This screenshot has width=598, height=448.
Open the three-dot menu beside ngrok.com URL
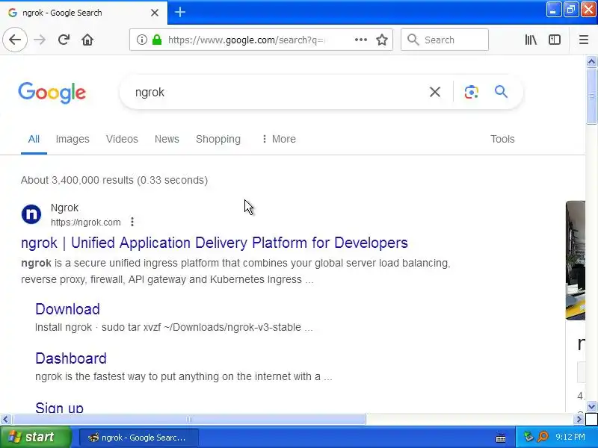tap(132, 222)
